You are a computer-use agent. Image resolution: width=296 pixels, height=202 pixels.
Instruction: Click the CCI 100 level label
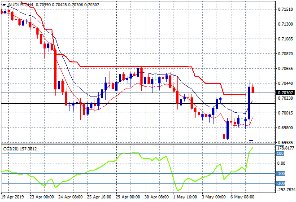(x=280, y=154)
